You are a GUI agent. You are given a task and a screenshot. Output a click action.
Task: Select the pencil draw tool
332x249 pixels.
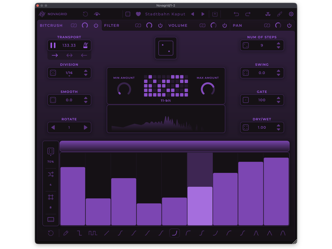pyautogui.click(x=66, y=233)
